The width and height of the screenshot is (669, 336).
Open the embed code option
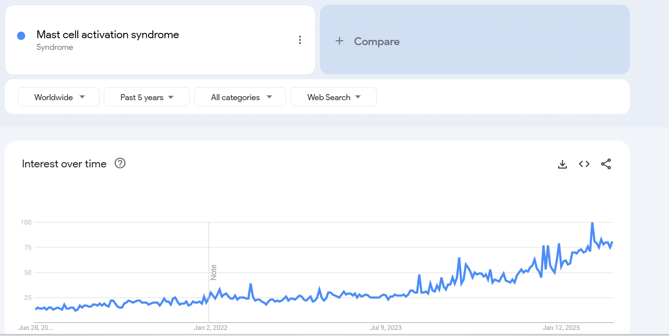point(584,164)
